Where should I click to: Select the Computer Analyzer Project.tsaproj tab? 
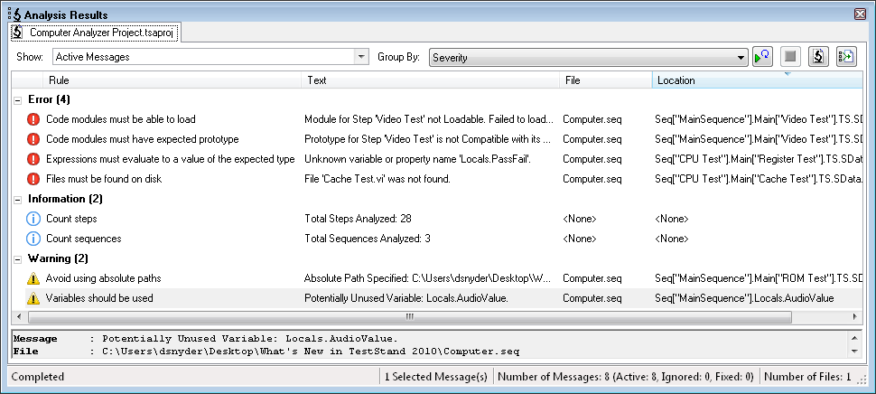pyautogui.click(x=98, y=33)
